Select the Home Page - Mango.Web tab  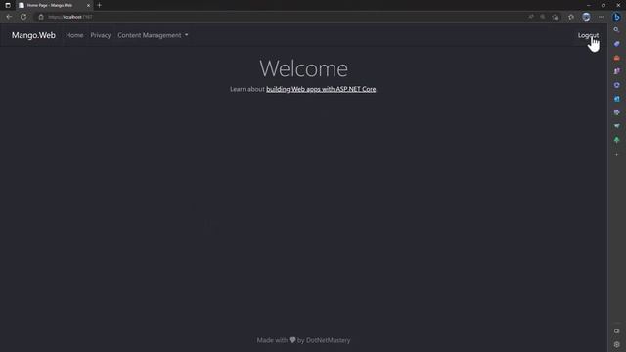click(55, 5)
